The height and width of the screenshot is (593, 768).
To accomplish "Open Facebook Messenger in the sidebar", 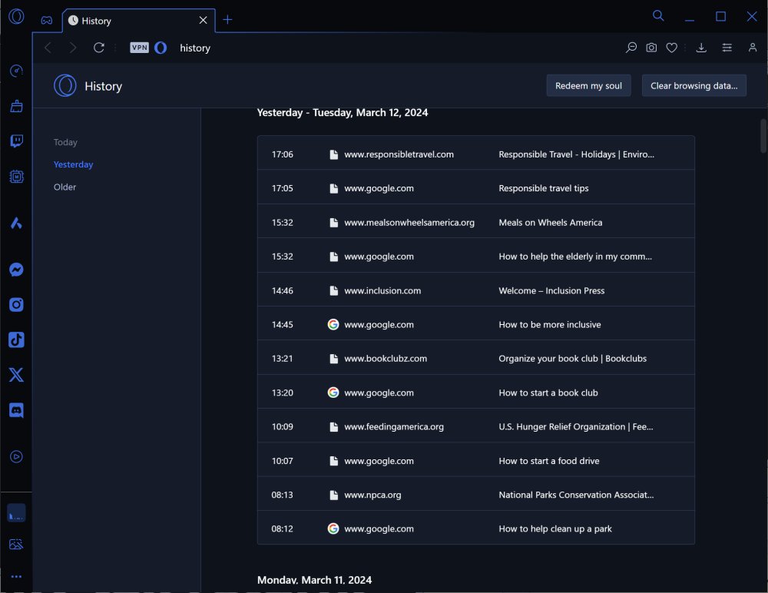I will 16,270.
